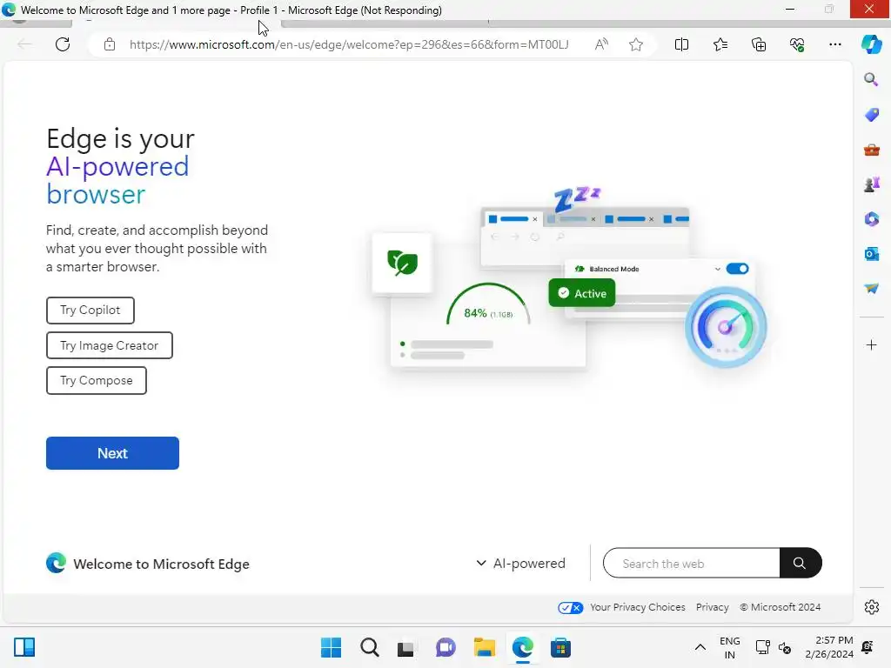The image size is (891, 668).
Task: Click © Microsoft 2024 footer text
Action: click(780, 607)
